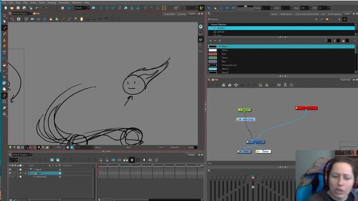Click the yellow lock icon in Camera toolbar
Screen dimensions: 358x201
[51, 19]
